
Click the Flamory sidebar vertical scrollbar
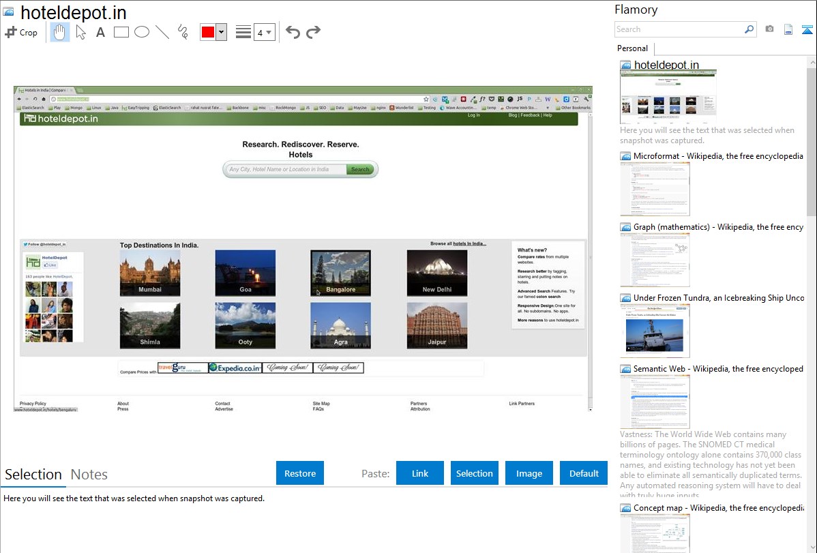coord(812,140)
